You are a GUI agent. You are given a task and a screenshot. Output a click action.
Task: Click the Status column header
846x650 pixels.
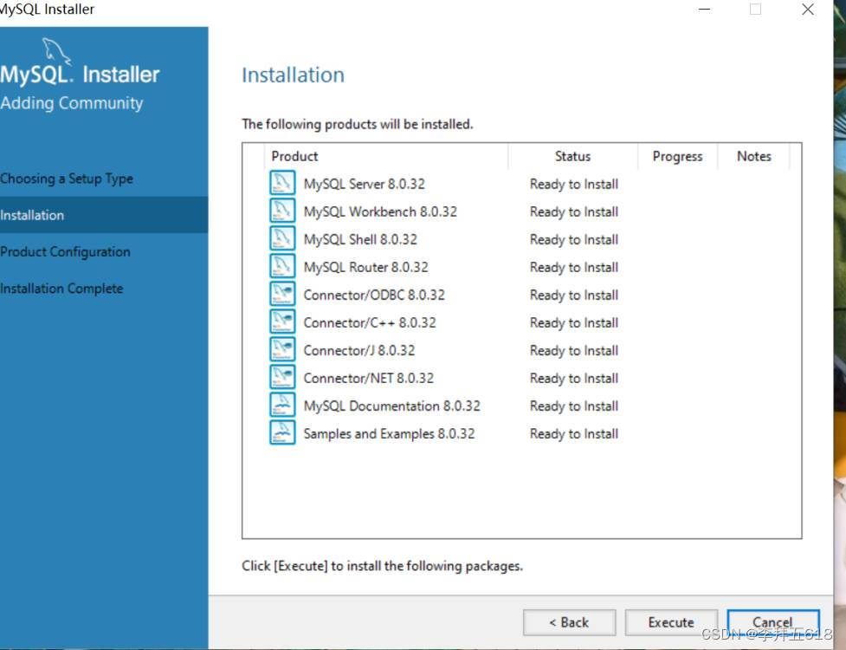tap(573, 156)
